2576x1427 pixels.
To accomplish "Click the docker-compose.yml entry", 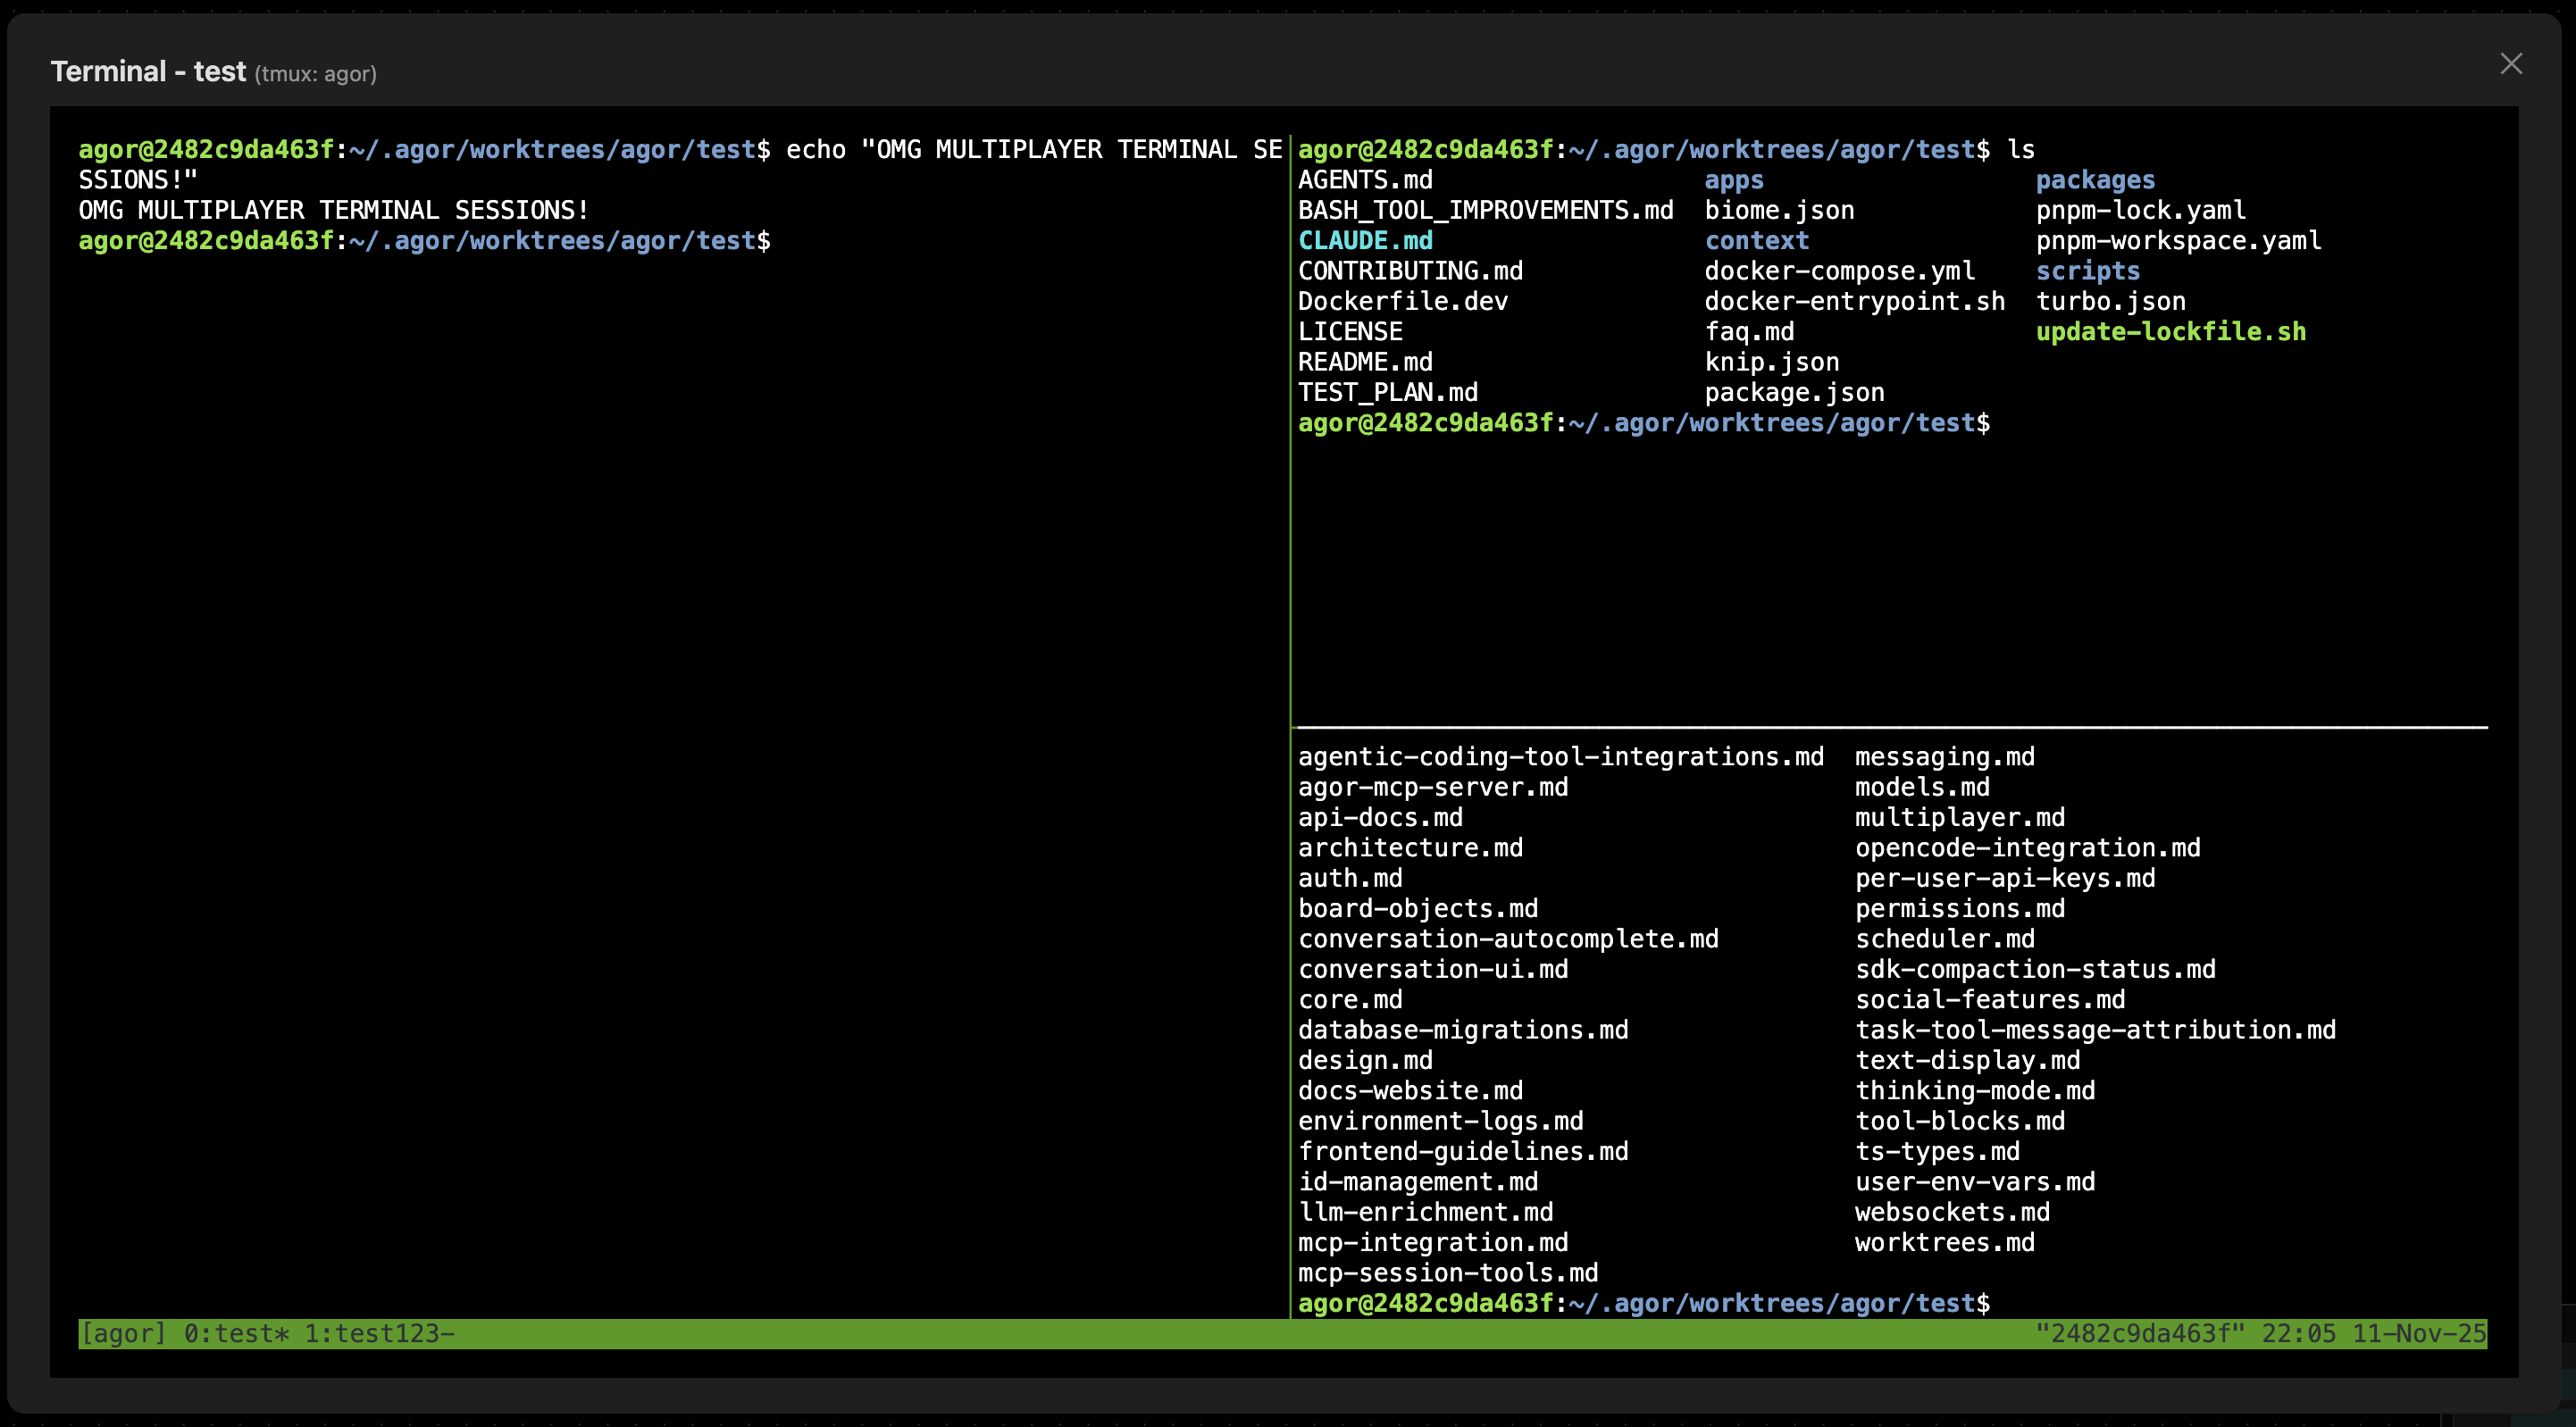I will click(x=1840, y=270).
